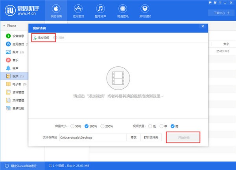The height and width of the screenshot is (170, 236).
Task: Select 资料管理 in the sidebar
Action: coord(15,92)
